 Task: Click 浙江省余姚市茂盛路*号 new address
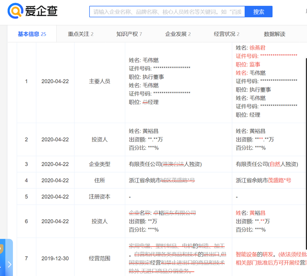point(263,180)
